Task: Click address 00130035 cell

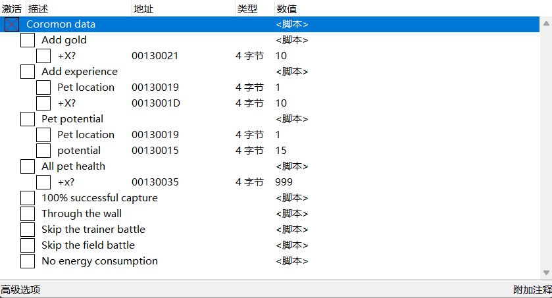Action: [155, 182]
